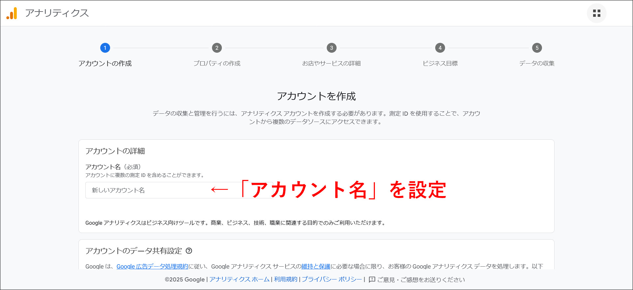Select step 3 circle お店やサービスの詳細

coord(331,48)
